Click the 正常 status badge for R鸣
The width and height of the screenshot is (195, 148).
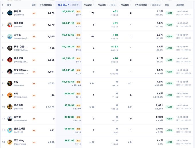(169, 95)
